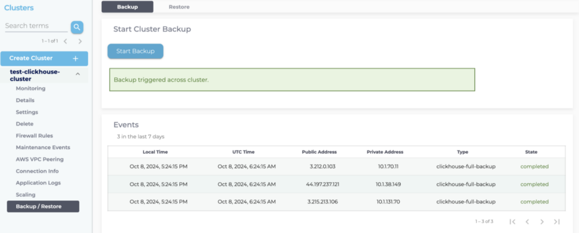Switch to the Restore tab

pos(179,7)
